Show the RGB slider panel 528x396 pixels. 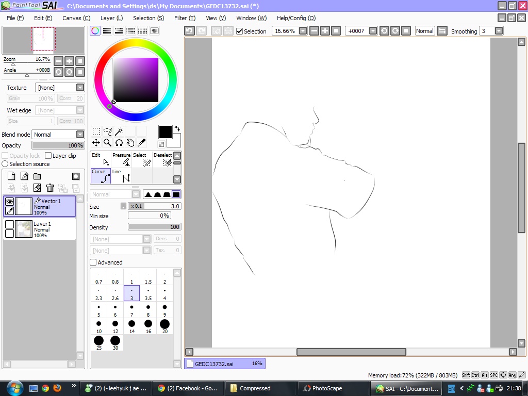tap(107, 31)
